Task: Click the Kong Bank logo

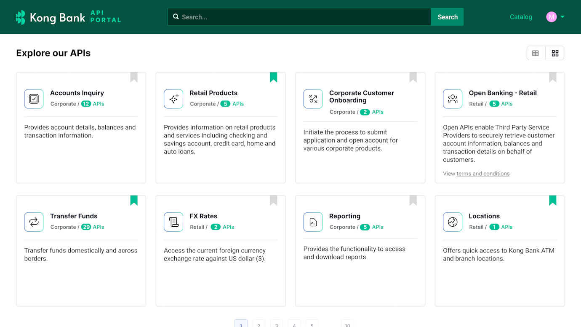Action: coord(67,17)
